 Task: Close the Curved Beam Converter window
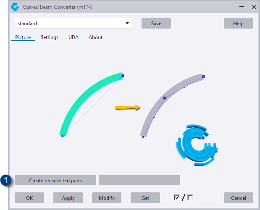coord(254,7)
